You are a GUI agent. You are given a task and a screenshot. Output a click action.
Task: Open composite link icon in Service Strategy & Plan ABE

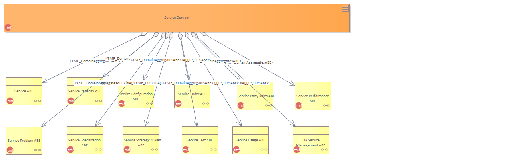[x=155, y=150]
